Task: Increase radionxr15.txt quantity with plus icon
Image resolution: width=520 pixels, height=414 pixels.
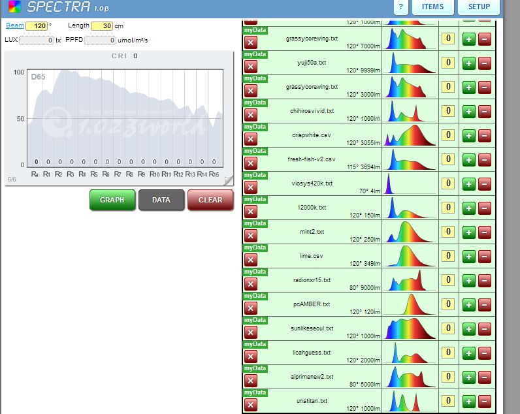Action: (x=468, y=281)
